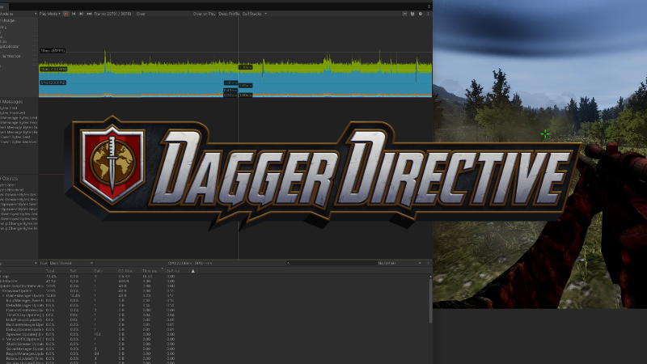Toggle Call Stacks recording
This screenshot has height=364, width=647.
click(x=252, y=14)
